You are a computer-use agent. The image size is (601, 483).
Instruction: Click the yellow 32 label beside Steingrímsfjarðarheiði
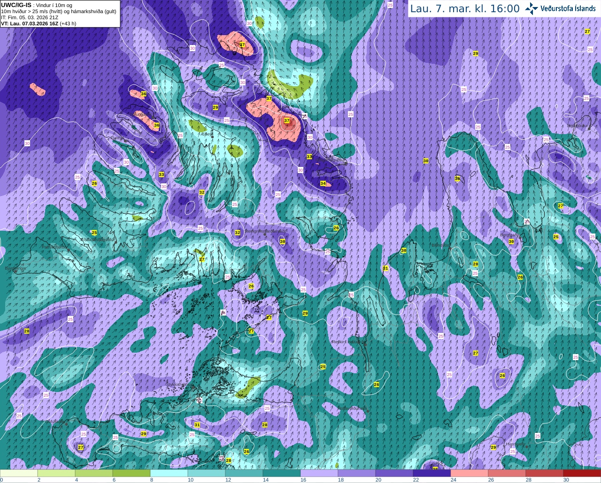coord(238,233)
